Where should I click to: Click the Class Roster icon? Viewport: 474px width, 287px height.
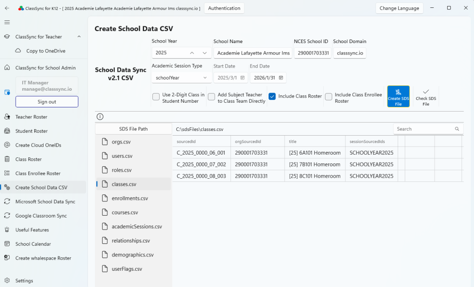pyautogui.click(x=7, y=159)
